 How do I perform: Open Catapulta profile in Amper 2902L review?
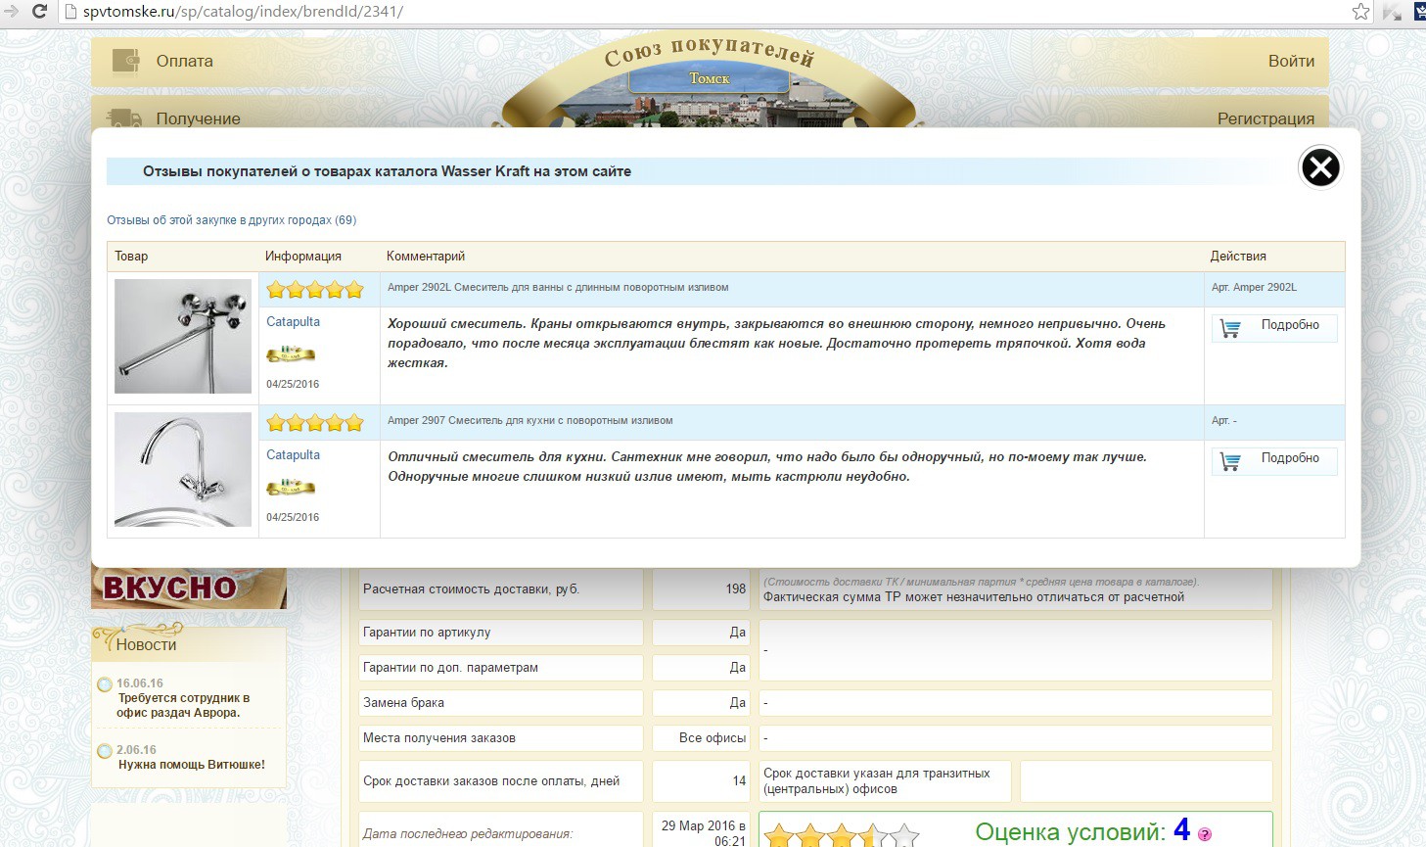(293, 322)
